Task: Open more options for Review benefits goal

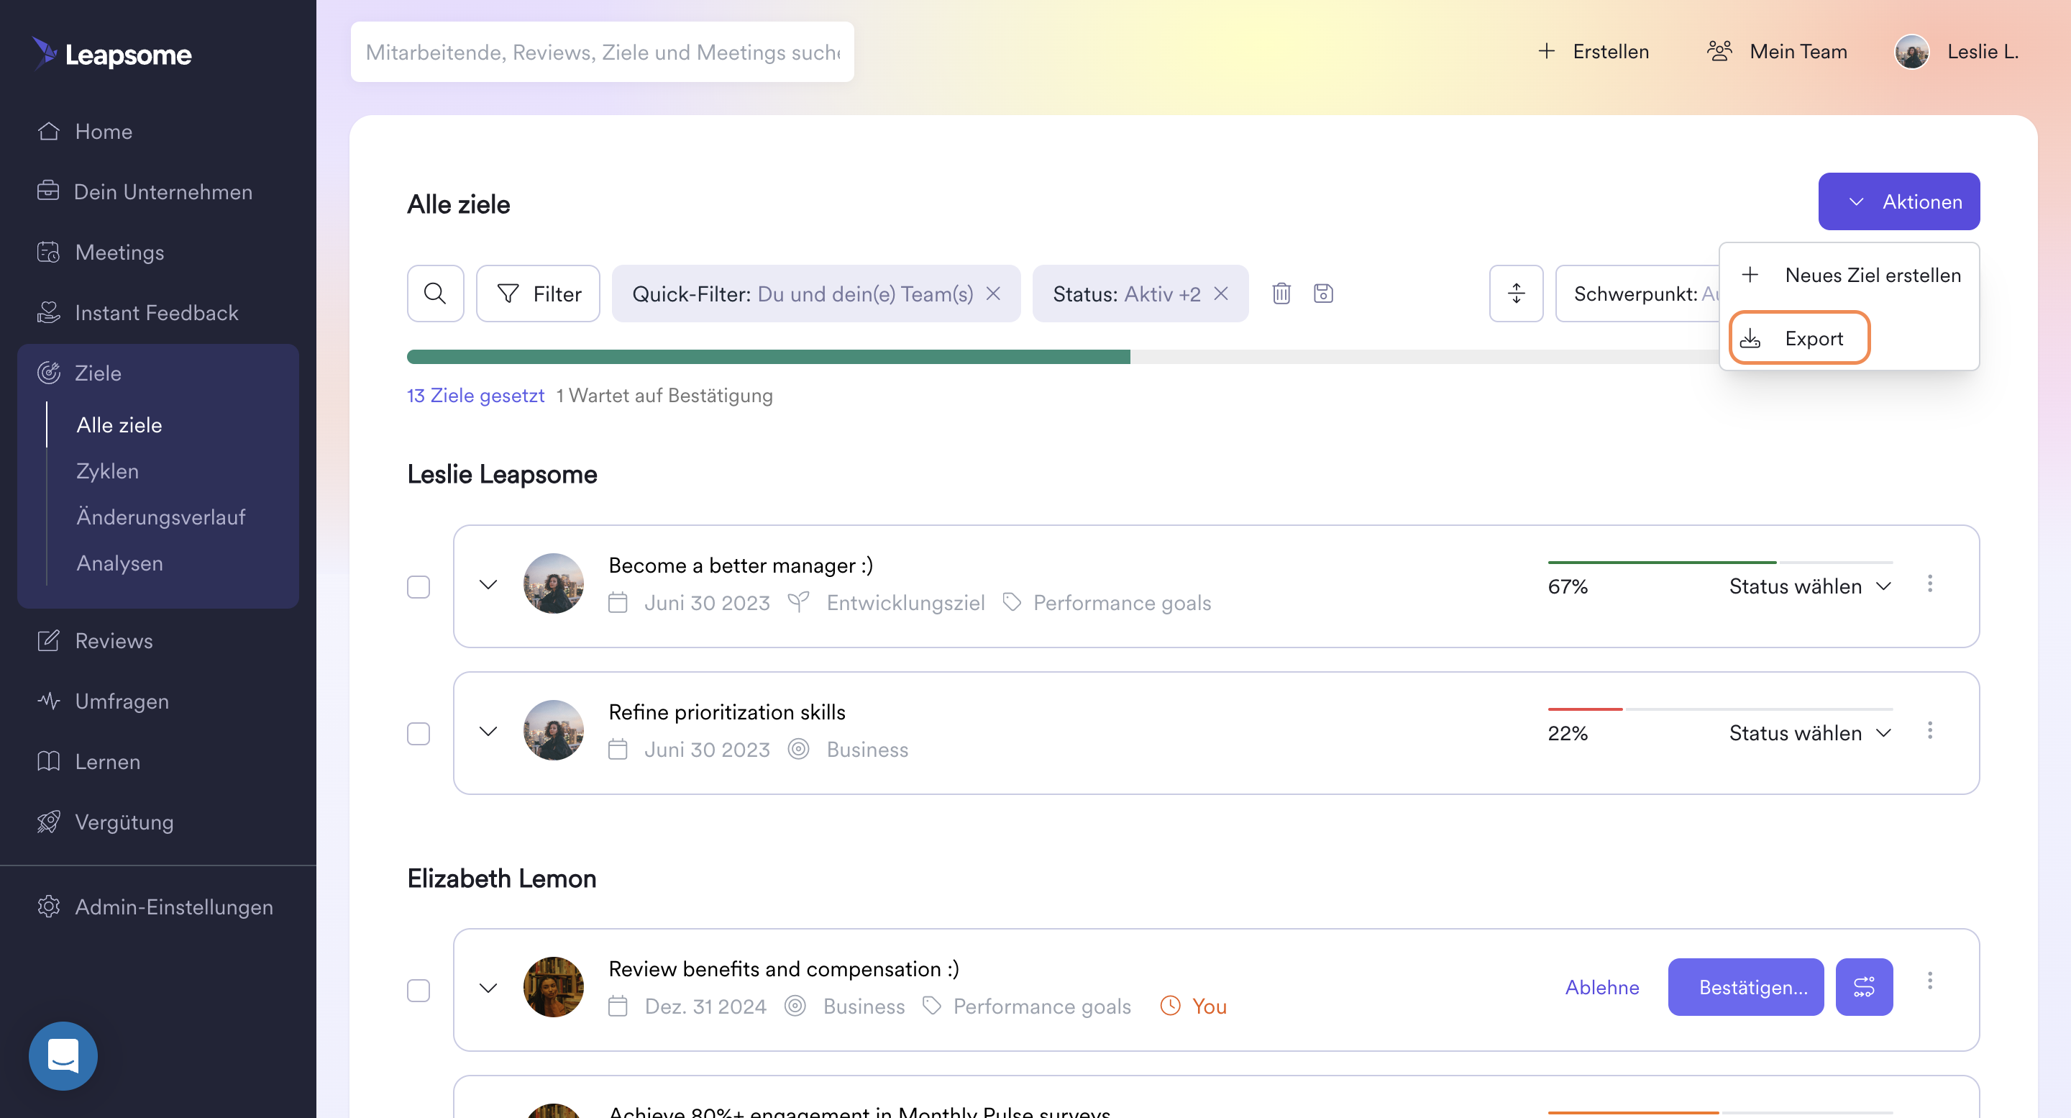Action: 1929,980
